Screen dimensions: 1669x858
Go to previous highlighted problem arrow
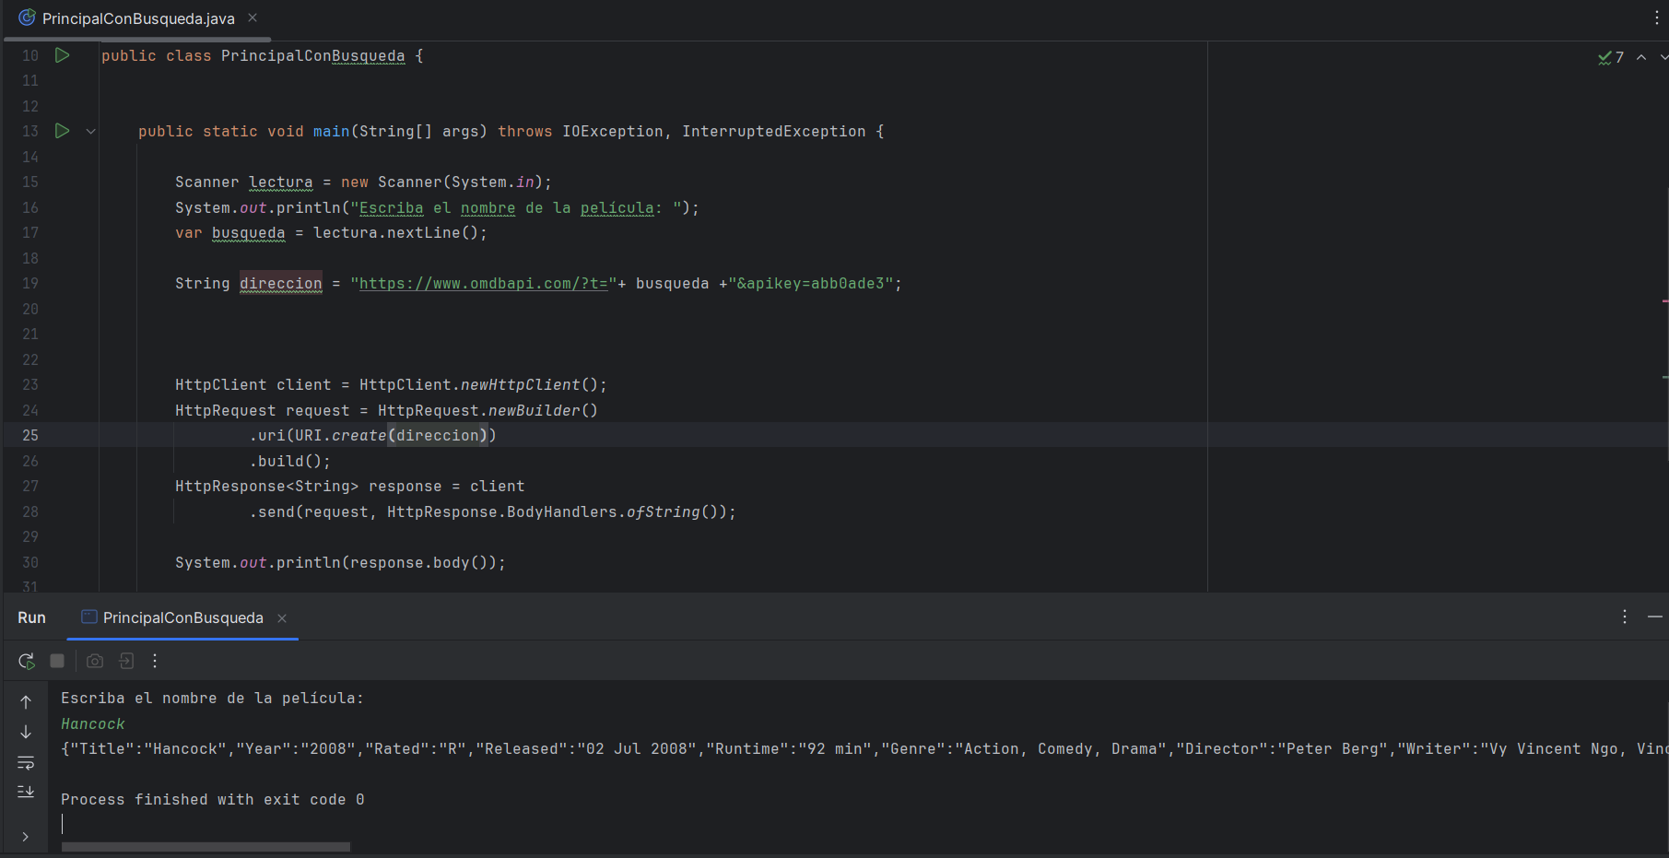click(1641, 57)
